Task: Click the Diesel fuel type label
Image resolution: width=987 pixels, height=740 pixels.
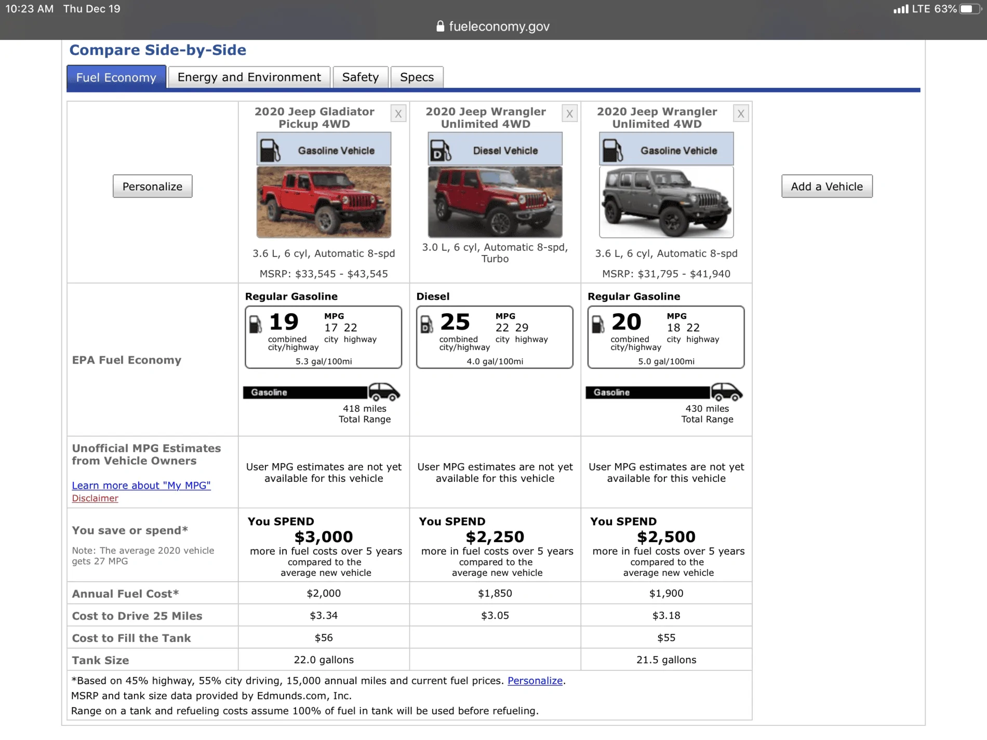Action: tap(433, 297)
